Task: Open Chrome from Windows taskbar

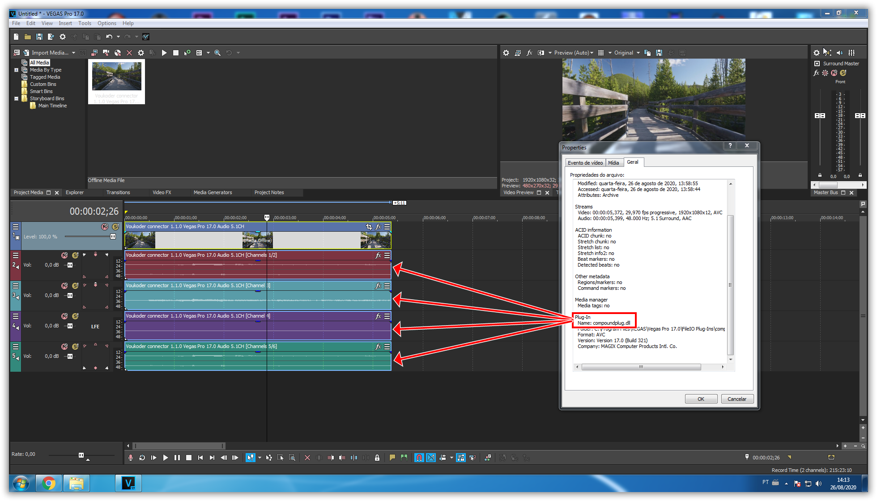Action: point(48,483)
